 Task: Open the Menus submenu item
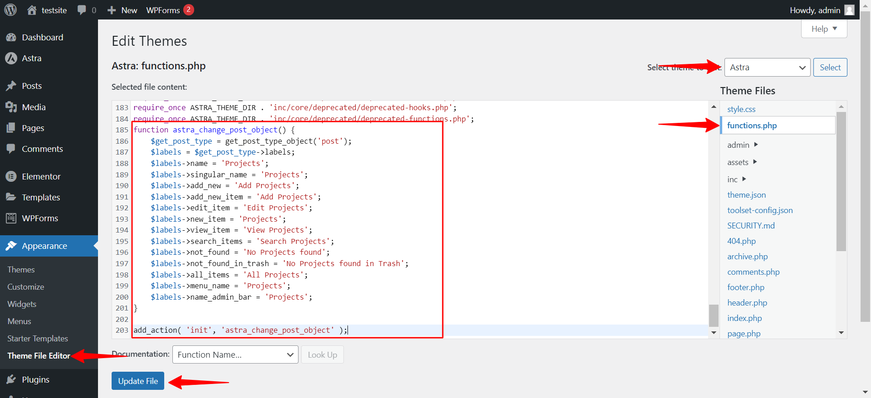[x=20, y=321]
